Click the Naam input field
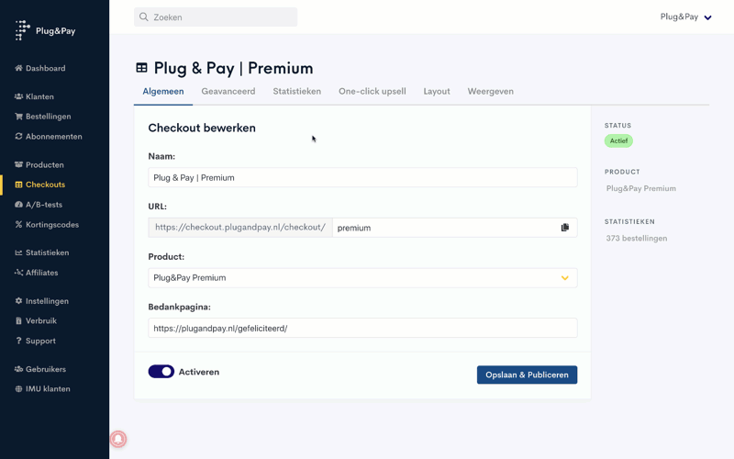This screenshot has height=459, width=734. [x=362, y=178]
